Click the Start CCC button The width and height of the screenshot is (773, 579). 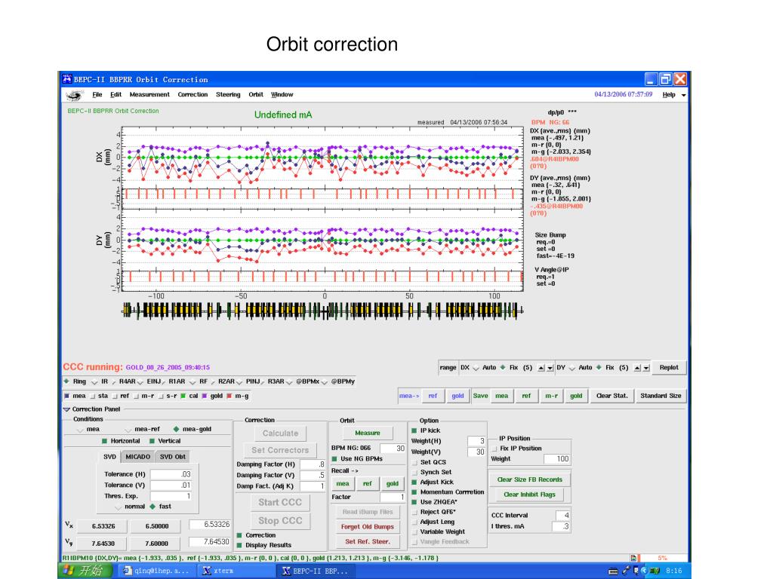tap(280, 502)
